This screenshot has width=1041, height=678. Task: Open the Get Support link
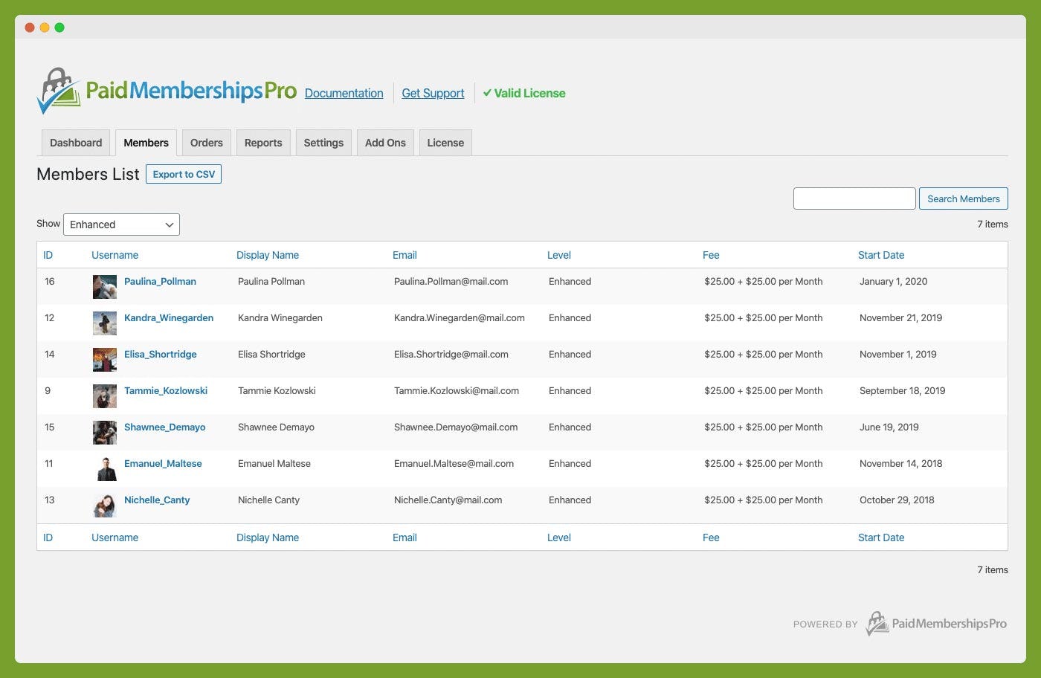pos(433,93)
